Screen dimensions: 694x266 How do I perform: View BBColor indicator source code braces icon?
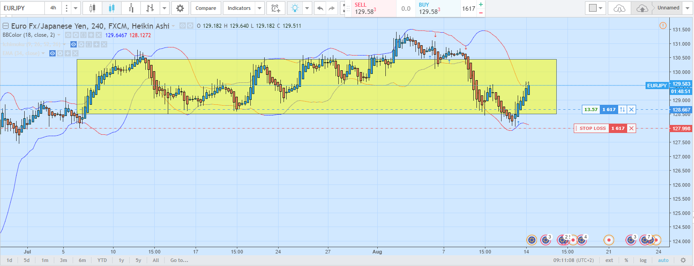pos(83,35)
